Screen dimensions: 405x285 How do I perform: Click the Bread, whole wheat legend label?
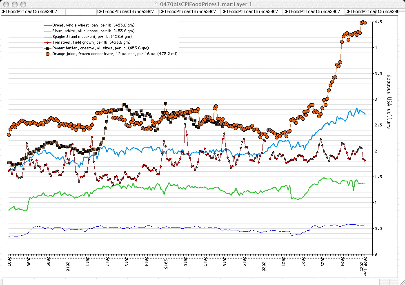click(x=93, y=25)
